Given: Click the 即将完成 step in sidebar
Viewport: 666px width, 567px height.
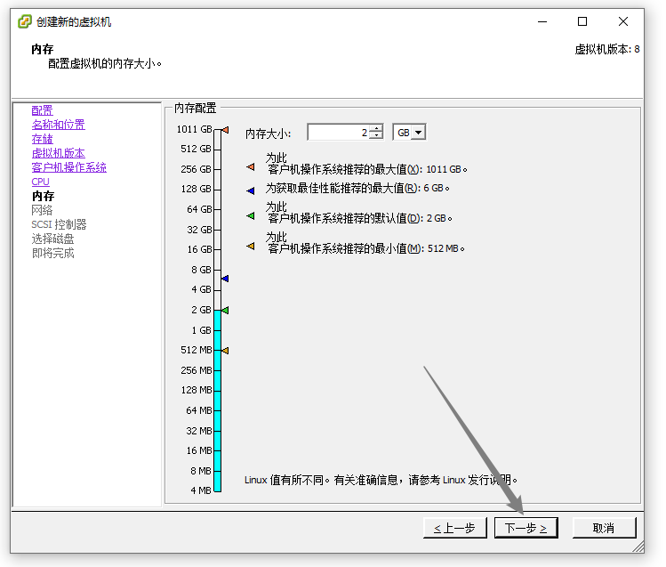Looking at the screenshot, I should pyautogui.click(x=52, y=254).
